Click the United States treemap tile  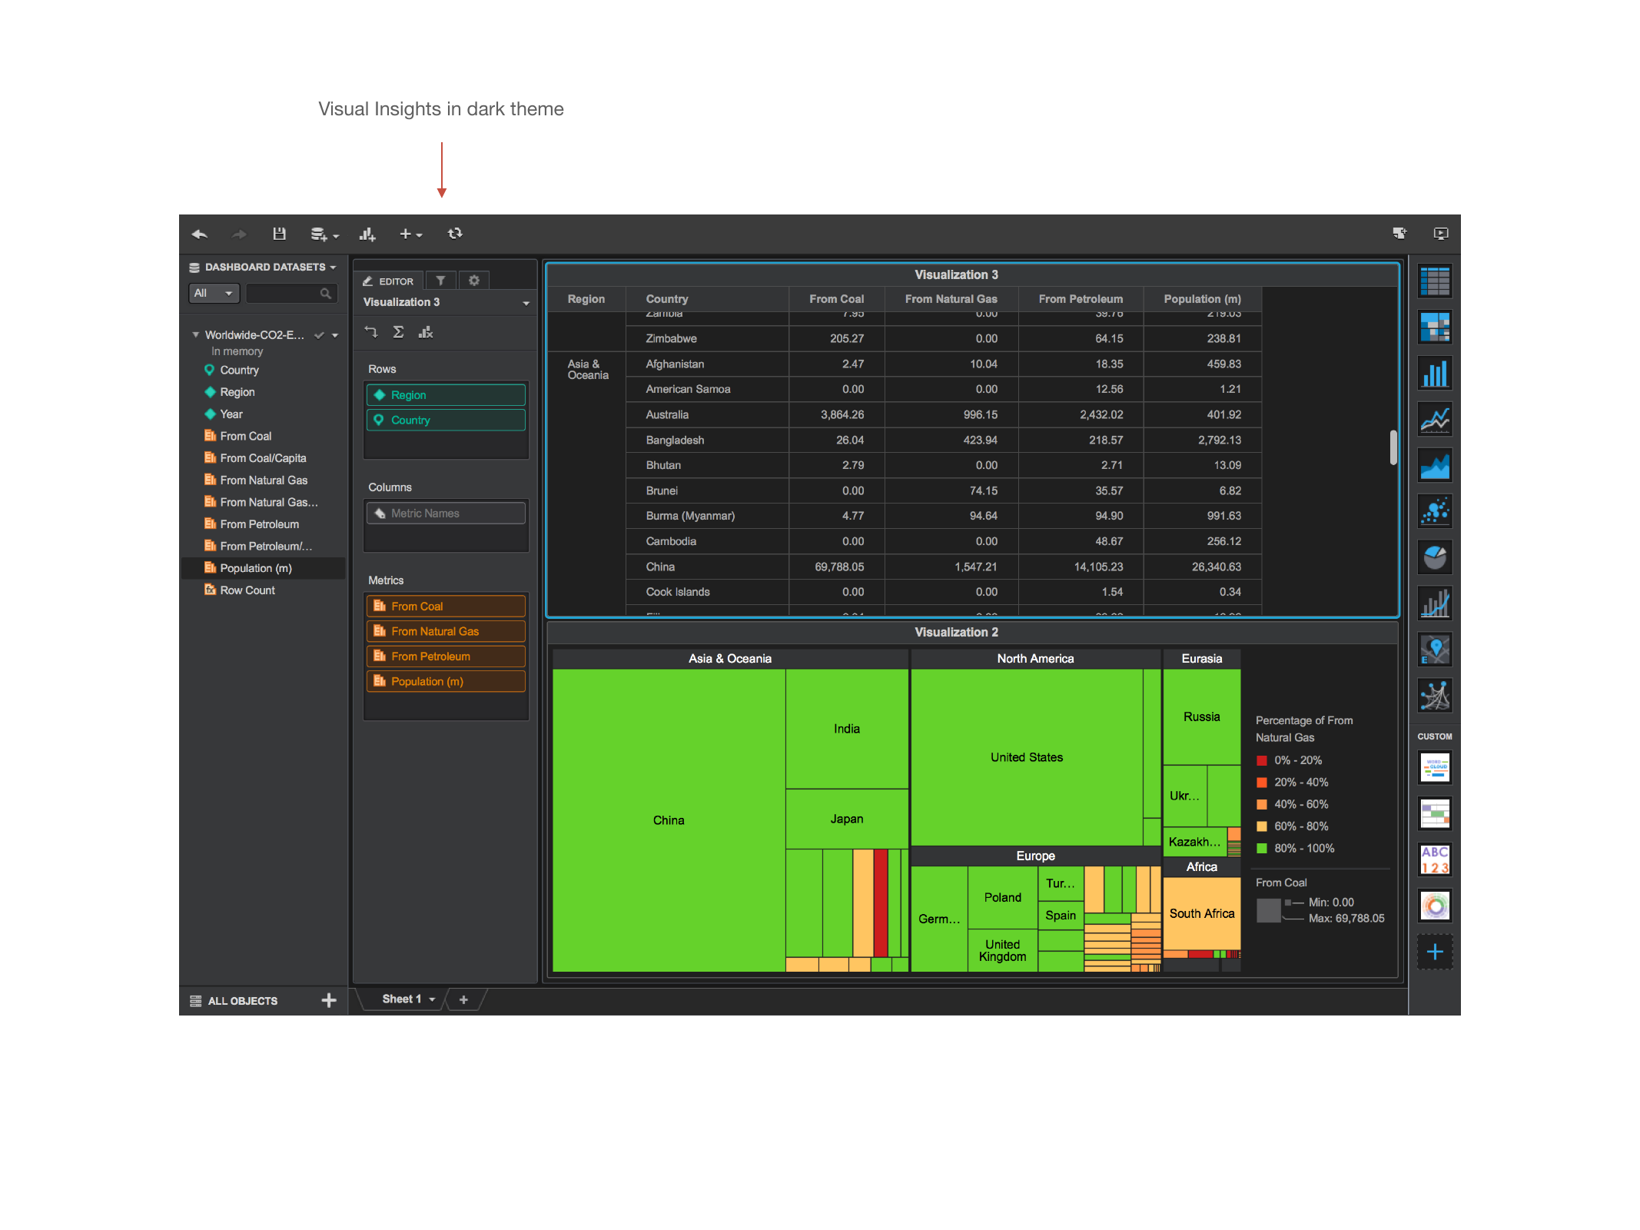(1027, 757)
